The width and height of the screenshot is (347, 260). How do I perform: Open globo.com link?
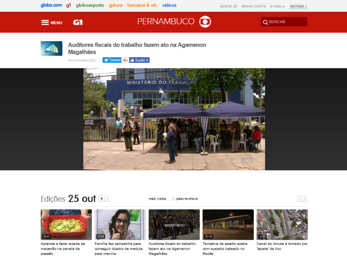(x=51, y=5)
